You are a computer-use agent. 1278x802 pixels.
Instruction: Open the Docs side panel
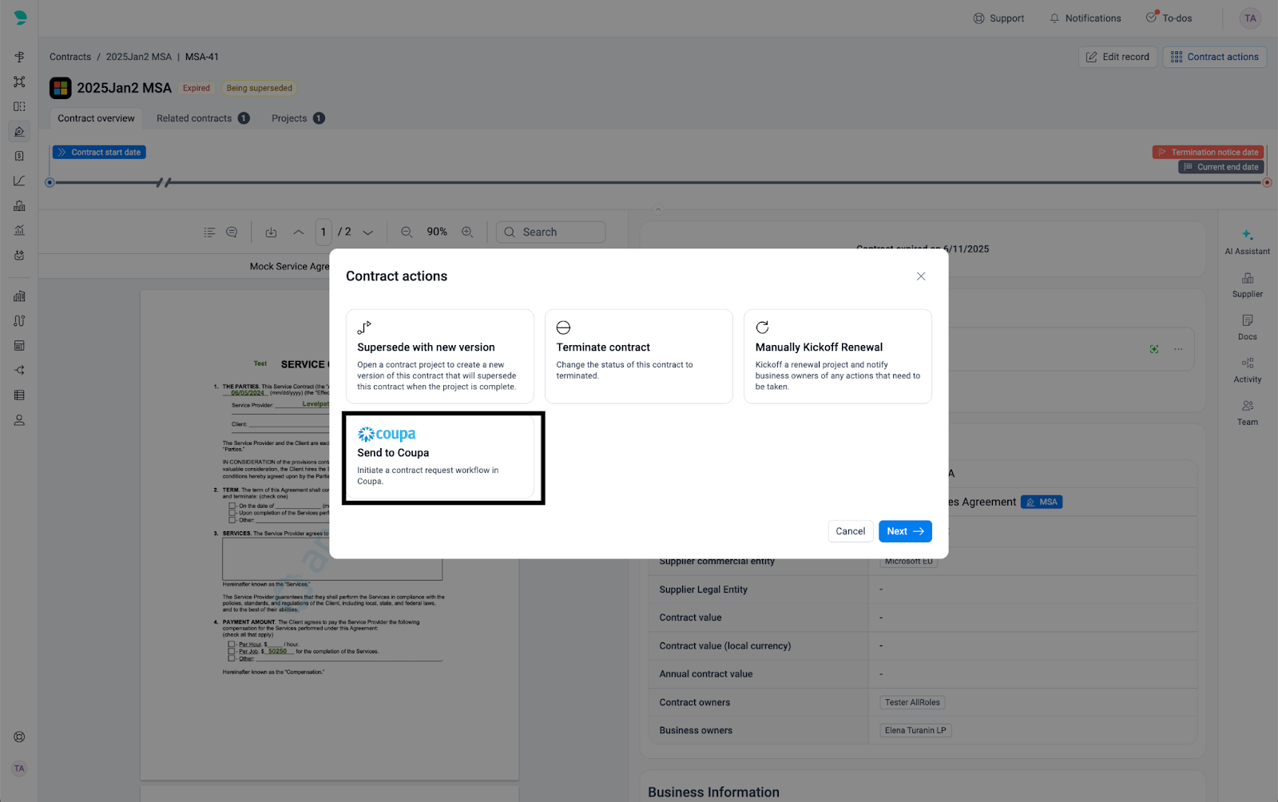(x=1247, y=327)
